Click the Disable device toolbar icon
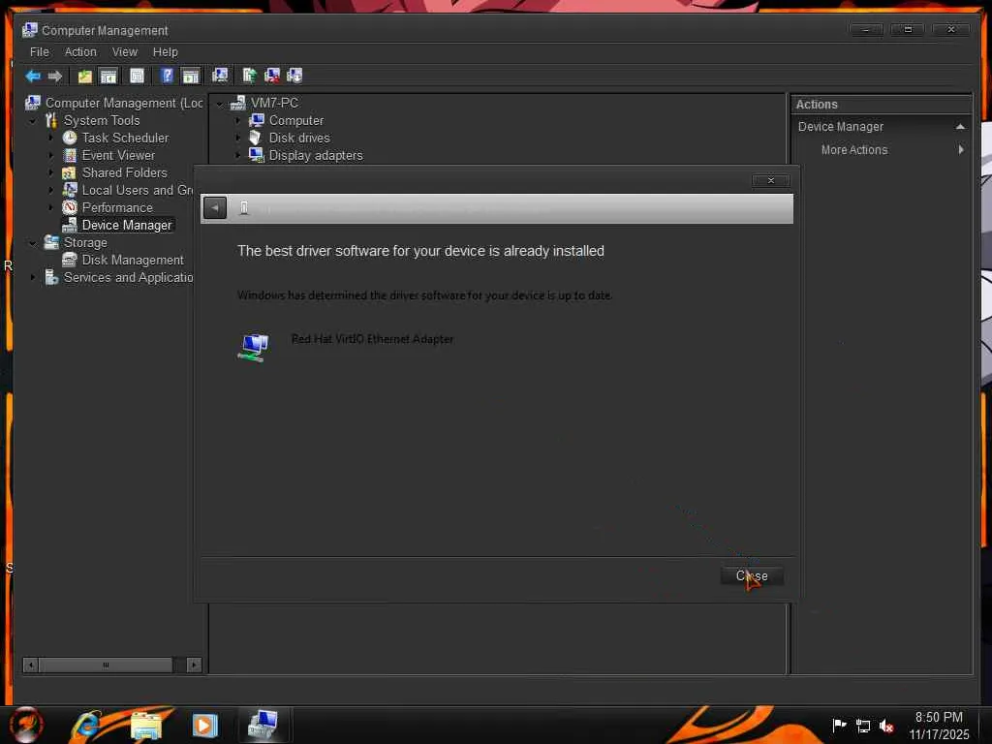This screenshot has height=744, width=992. (x=294, y=76)
